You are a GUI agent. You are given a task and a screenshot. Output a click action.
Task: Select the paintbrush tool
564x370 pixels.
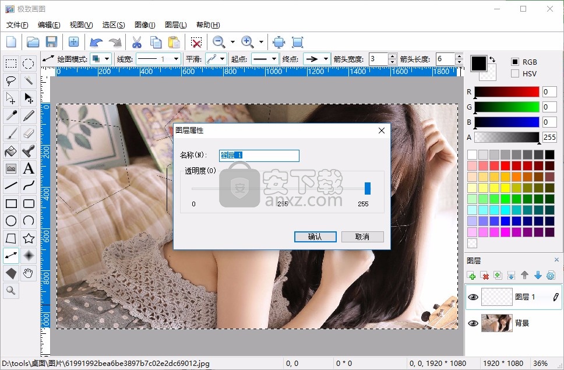11,133
